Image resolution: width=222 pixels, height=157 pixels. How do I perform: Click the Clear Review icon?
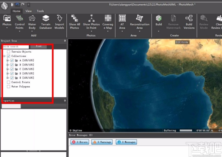point(219,19)
